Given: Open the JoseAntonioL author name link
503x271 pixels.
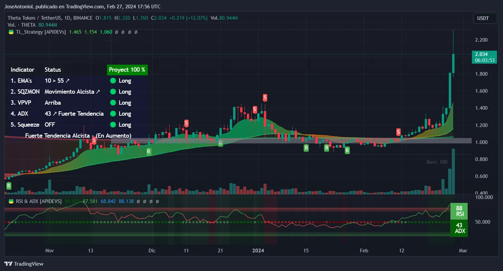Looking at the screenshot, I should [x=19, y=6].
